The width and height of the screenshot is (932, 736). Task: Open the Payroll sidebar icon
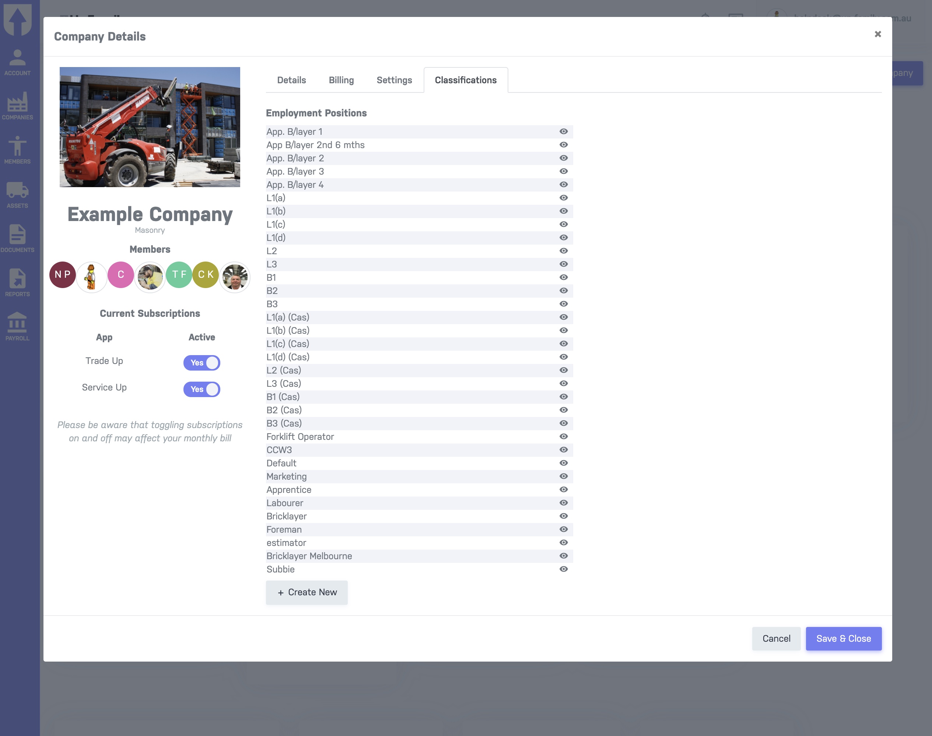click(17, 327)
